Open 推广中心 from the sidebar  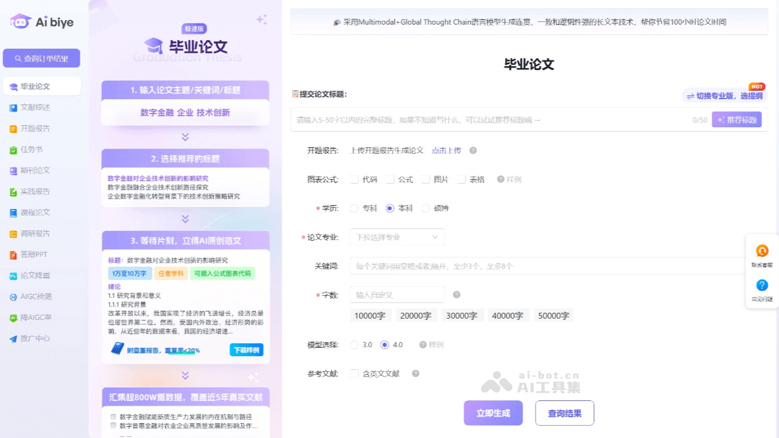pos(38,338)
